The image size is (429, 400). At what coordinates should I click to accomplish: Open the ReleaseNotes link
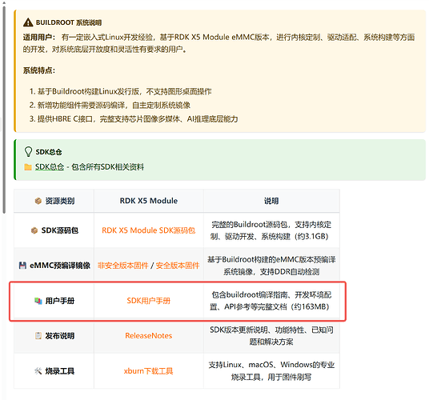[149, 335]
